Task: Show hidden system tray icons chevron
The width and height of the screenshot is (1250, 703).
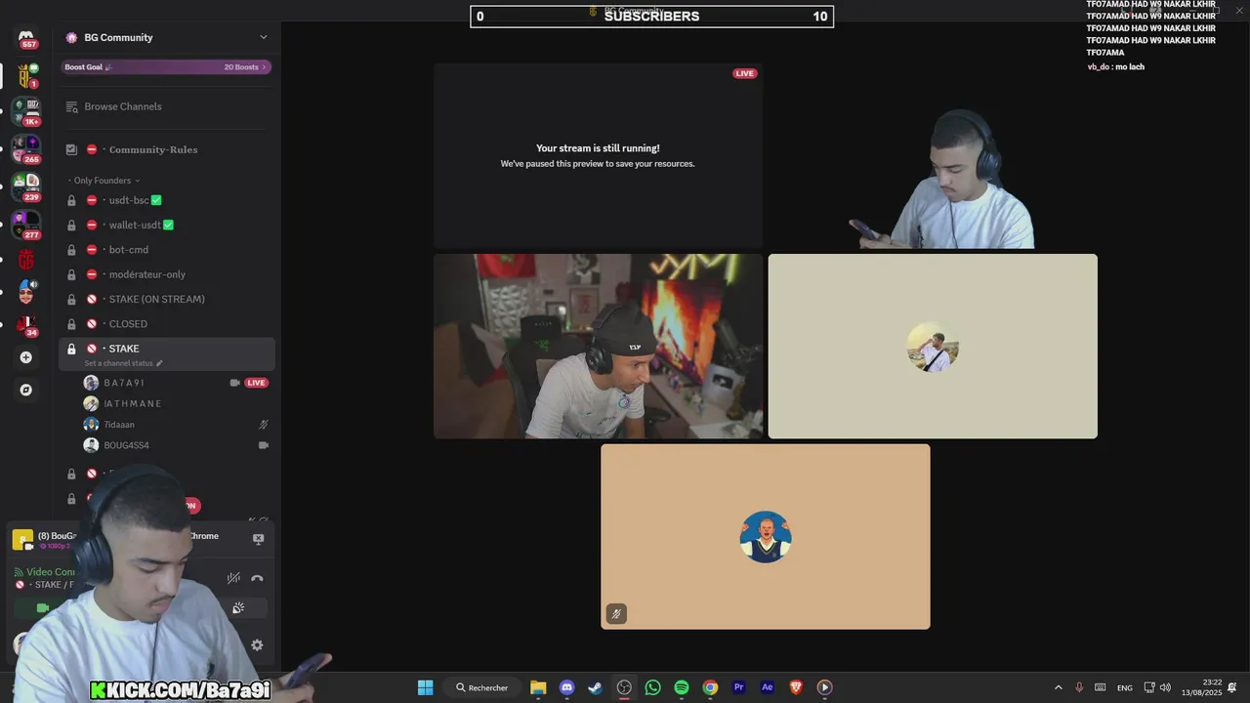Action: coord(1059,687)
